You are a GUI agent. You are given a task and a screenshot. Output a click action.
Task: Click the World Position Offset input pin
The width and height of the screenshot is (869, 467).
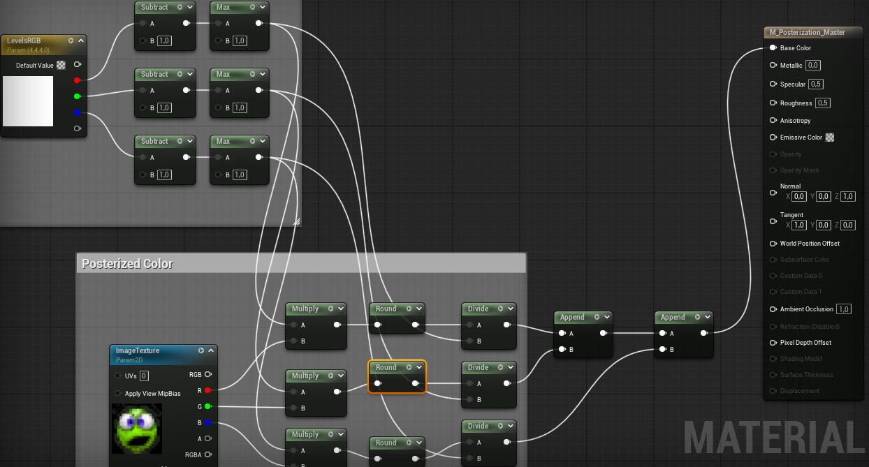point(773,244)
